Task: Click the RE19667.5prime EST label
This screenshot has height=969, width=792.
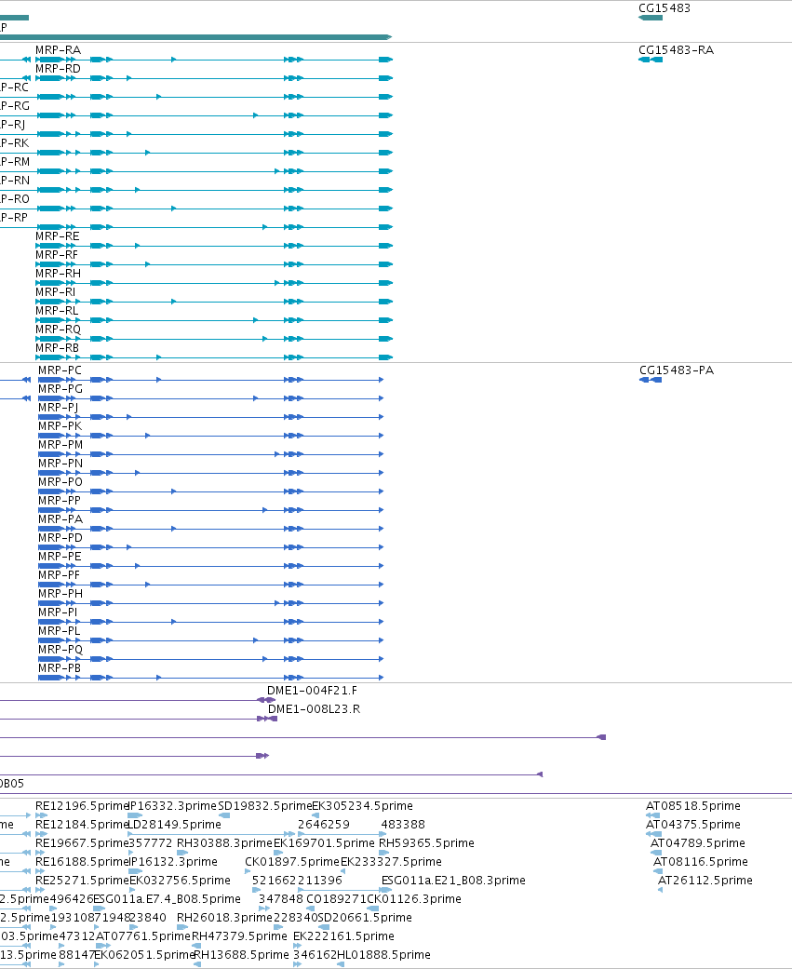Action: (x=82, y=843)
